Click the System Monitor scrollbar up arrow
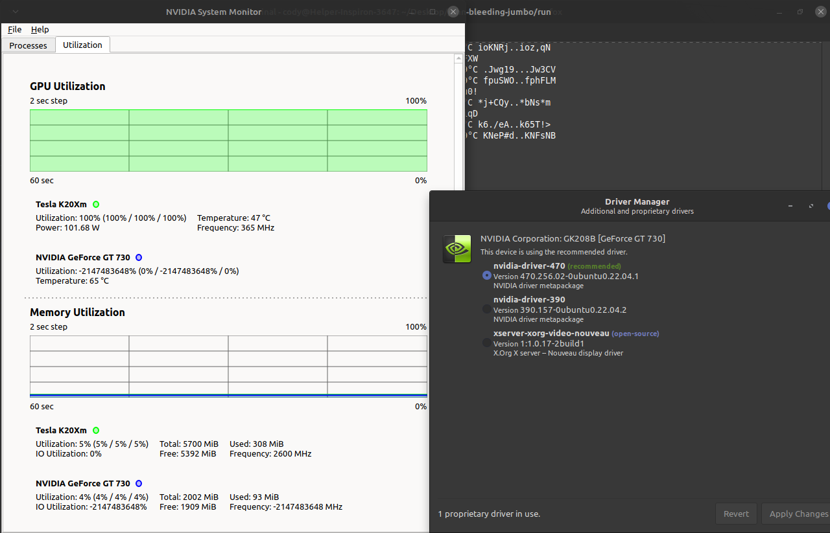Viewport: 830px width, 533px height. [458, 59]
